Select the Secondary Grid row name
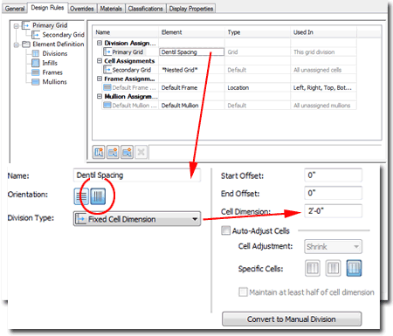 tap(132, 70)
